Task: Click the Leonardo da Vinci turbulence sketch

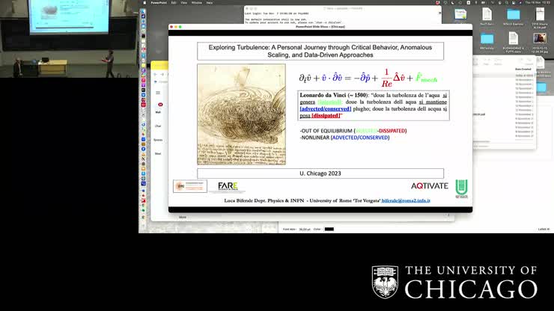Action: [231, 114]
